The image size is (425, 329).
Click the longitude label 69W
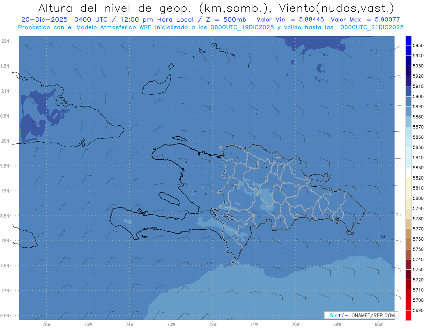point(337,324)
